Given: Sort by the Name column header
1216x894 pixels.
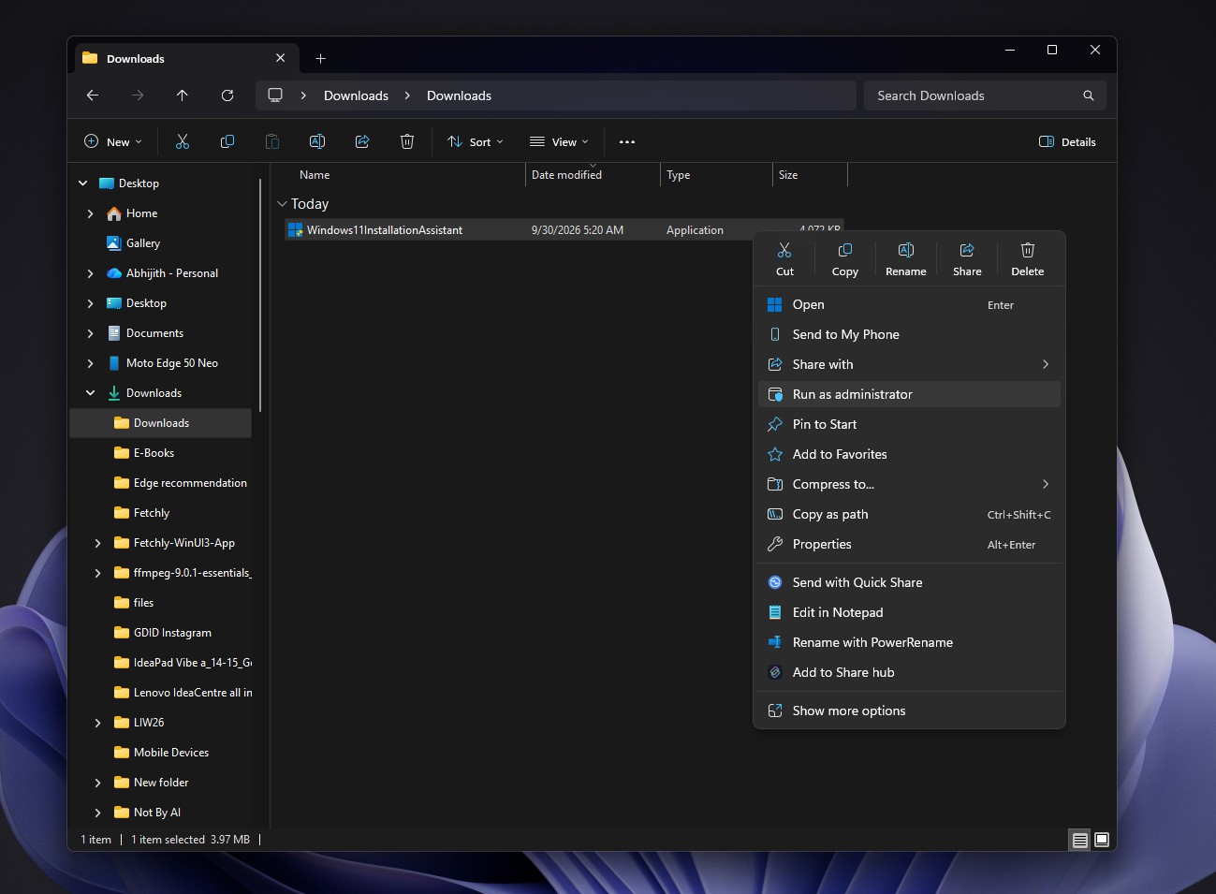Looking at the screenshot, I should [315, 175].
